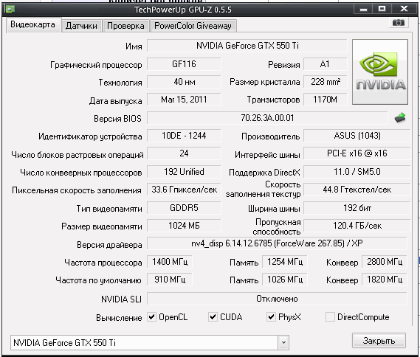Image resolution: width=420 pixels, height=357 pixels.
Task: Click the NVIDIA logo image
Action: pyautogui.click(x=380, y=72)
